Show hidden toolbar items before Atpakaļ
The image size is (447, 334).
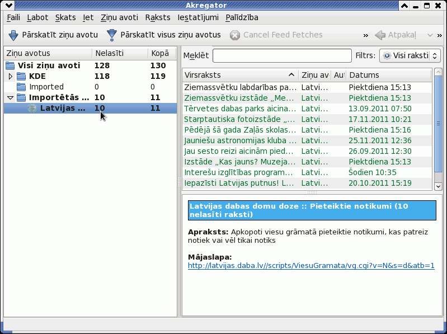[366, 35]
